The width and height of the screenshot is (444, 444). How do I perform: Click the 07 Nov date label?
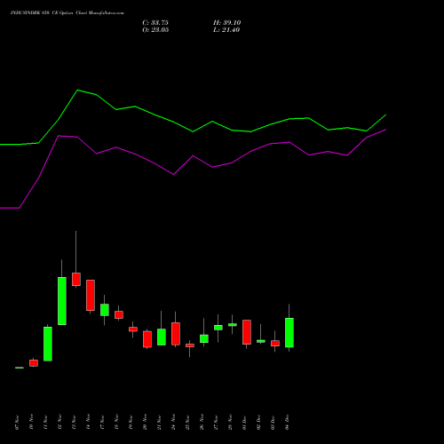coord(17,423)
